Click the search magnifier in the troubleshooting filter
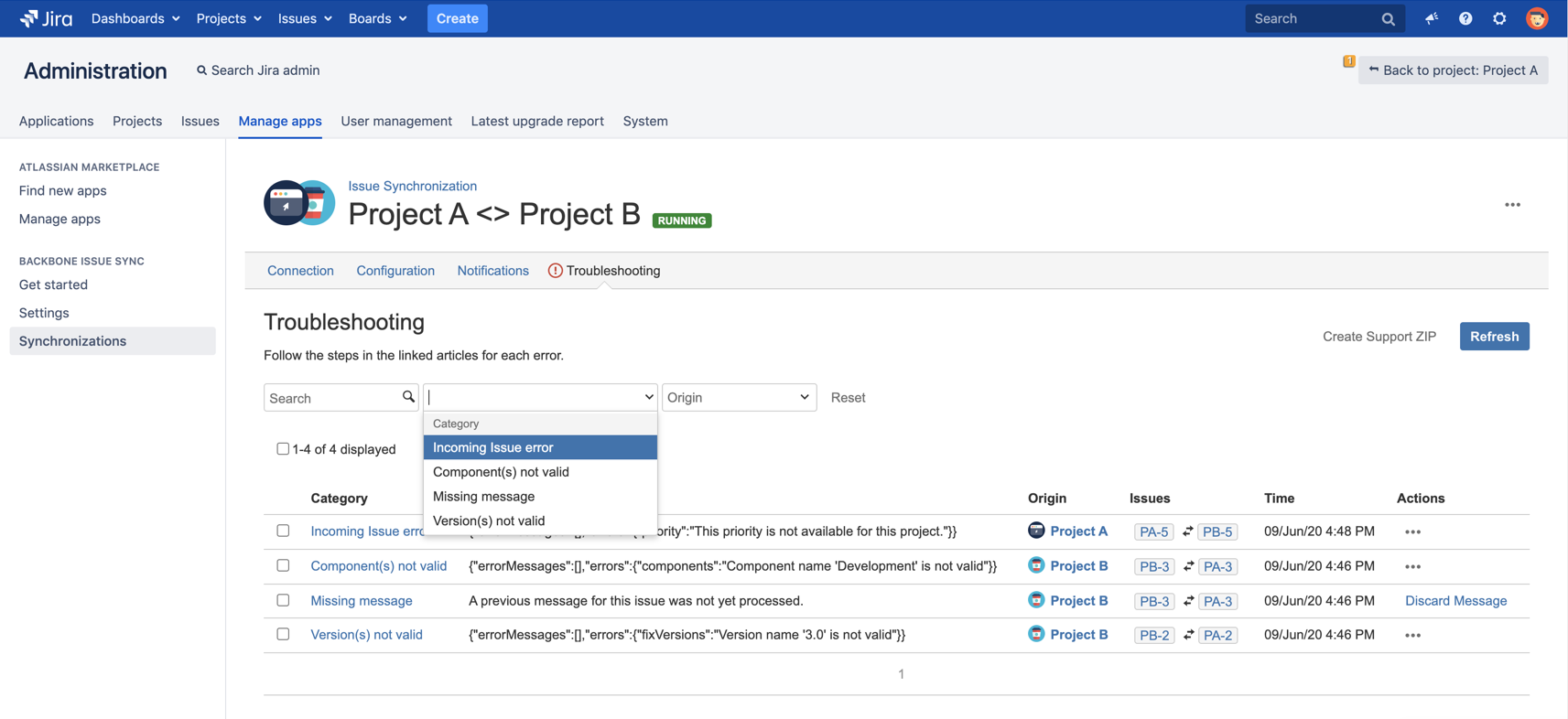Image resolution: width=1568 pixels, height=719 pixels. coord(408,397)
